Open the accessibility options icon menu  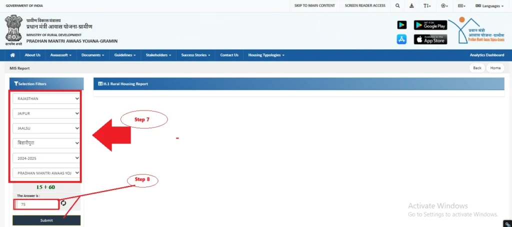444,5
